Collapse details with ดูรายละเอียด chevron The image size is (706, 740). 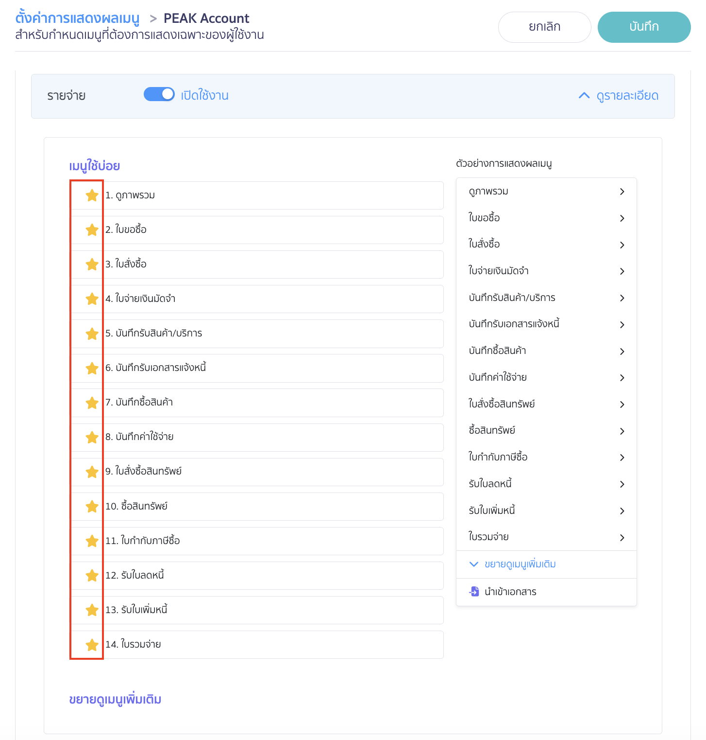[584, 96]
